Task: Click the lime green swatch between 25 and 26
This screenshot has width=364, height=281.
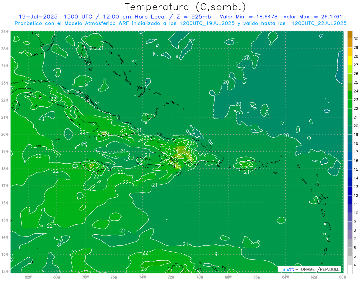Action: point(350,78)
